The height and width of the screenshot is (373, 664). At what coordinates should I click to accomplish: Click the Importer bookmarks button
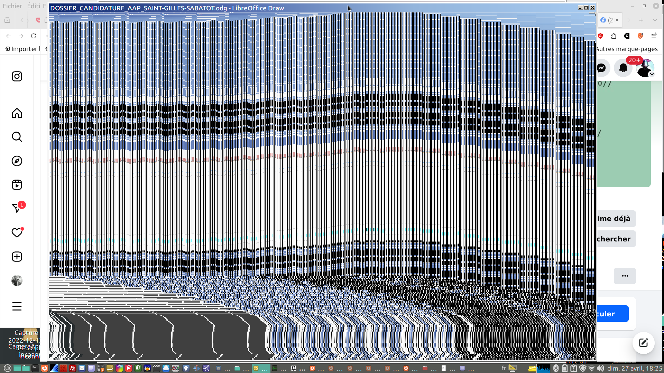(x=22, y=49)
